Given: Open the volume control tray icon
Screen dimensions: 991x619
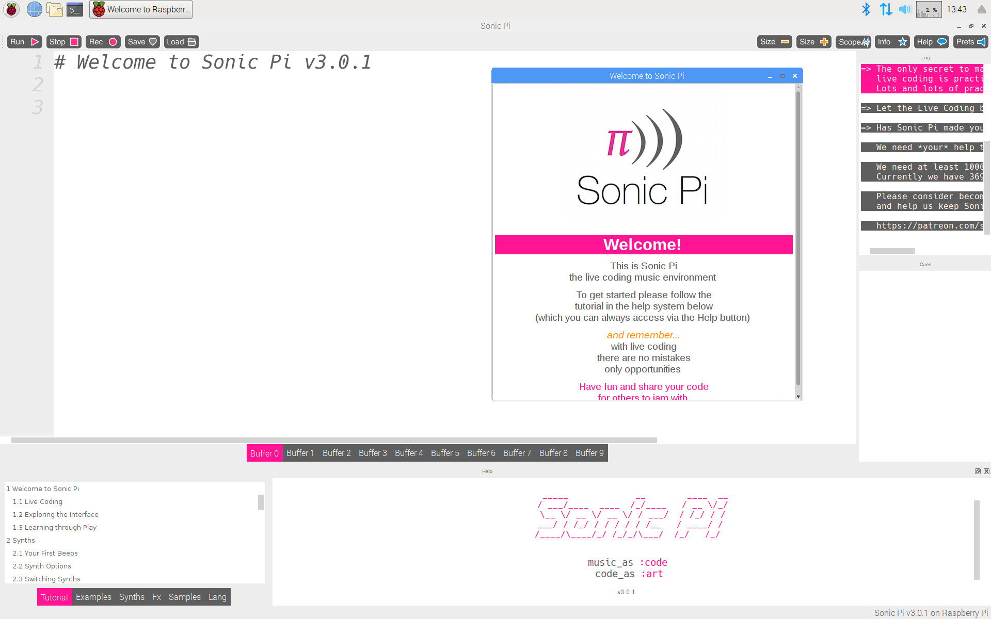Looking at the screenshot, I should tap(905, 9).
